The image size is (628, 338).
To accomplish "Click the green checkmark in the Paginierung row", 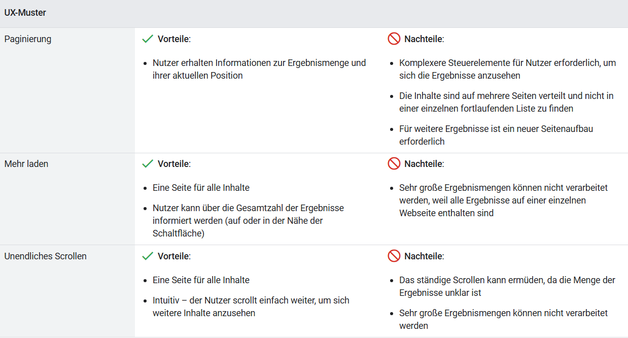I will point(148,39).
